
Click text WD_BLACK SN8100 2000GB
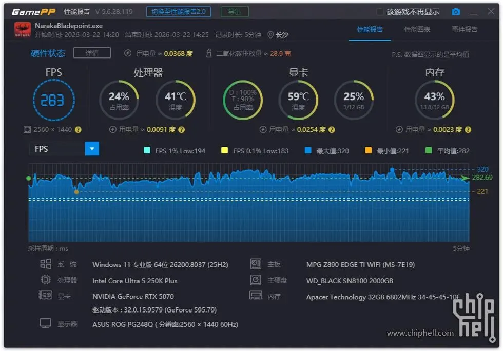(x=350, y=281)
